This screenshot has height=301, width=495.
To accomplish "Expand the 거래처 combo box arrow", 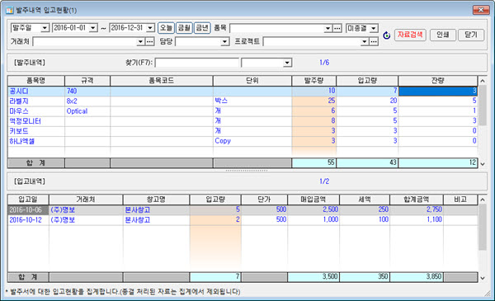I will coord(141,42).
